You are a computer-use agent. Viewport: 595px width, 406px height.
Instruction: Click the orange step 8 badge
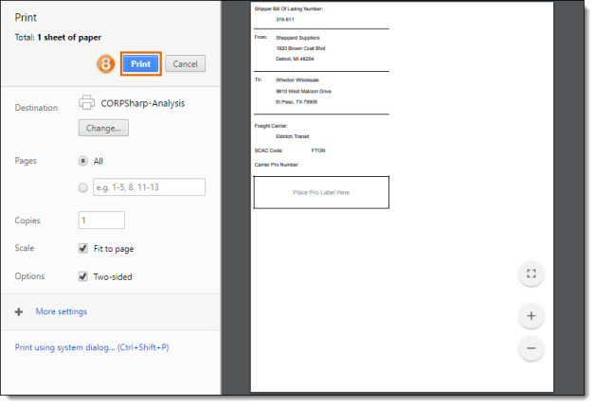(x=107, y=63)
